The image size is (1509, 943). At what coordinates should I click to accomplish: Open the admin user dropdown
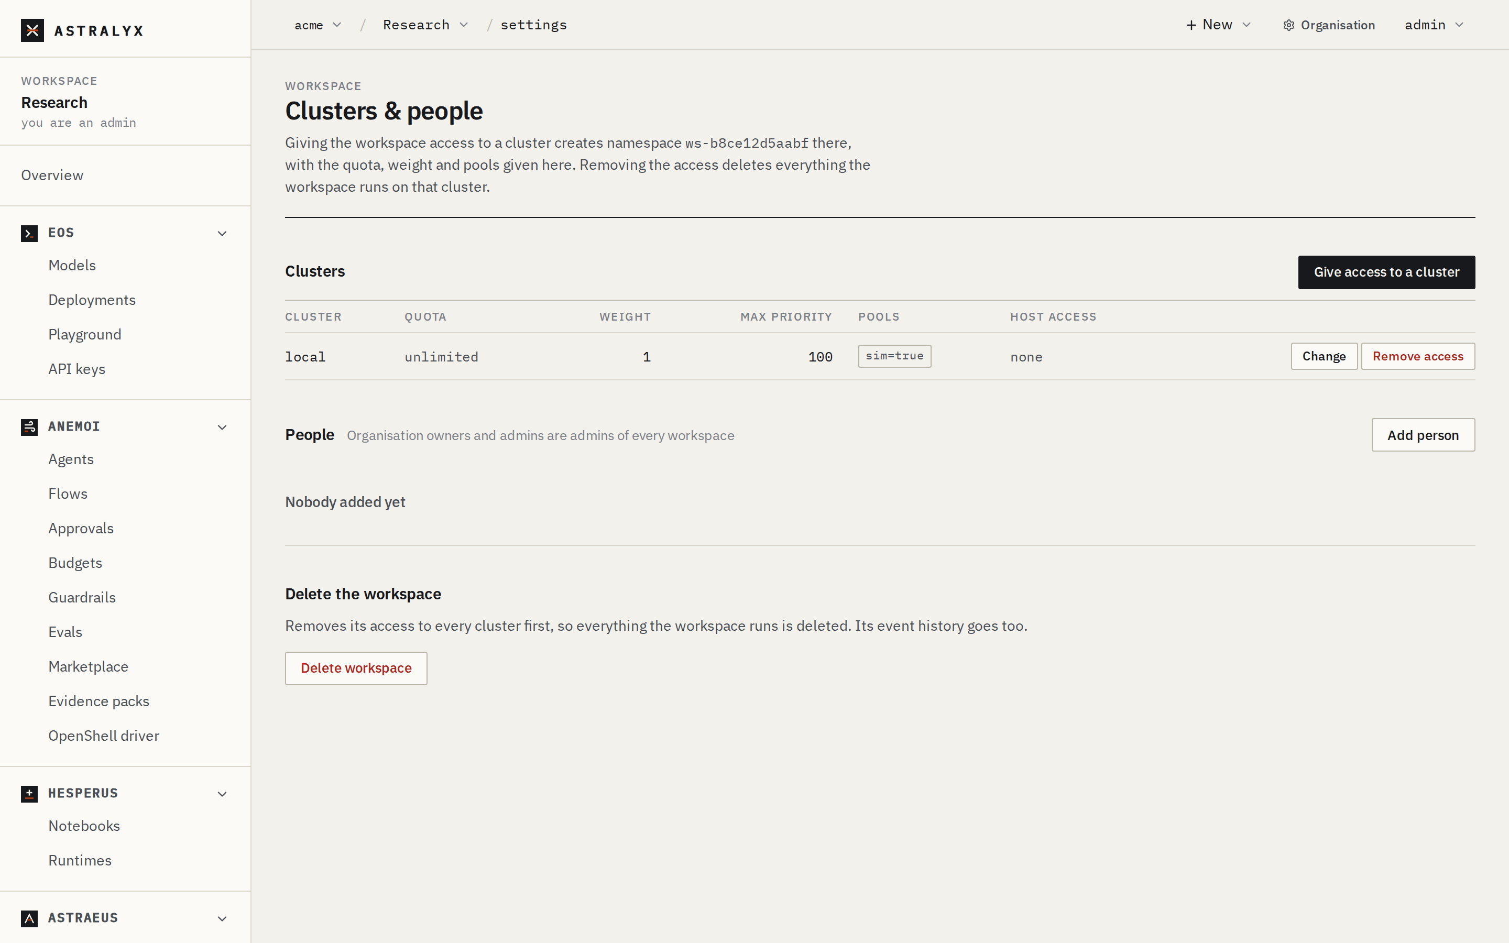1434,25
